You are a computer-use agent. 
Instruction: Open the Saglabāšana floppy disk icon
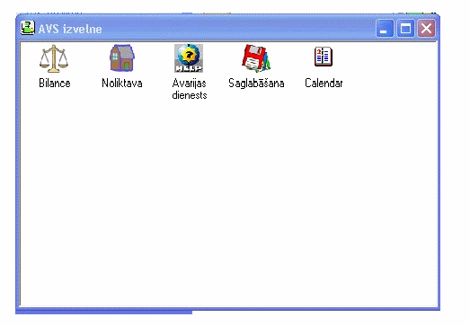(256, 58)
